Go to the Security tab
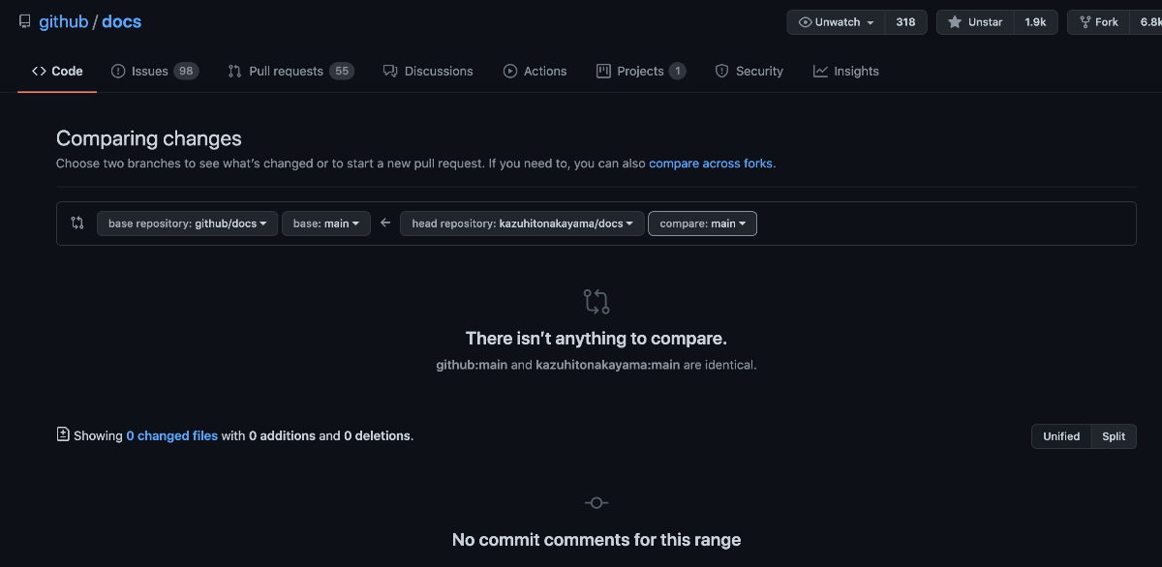The image size is (1162, 567). 749,71
